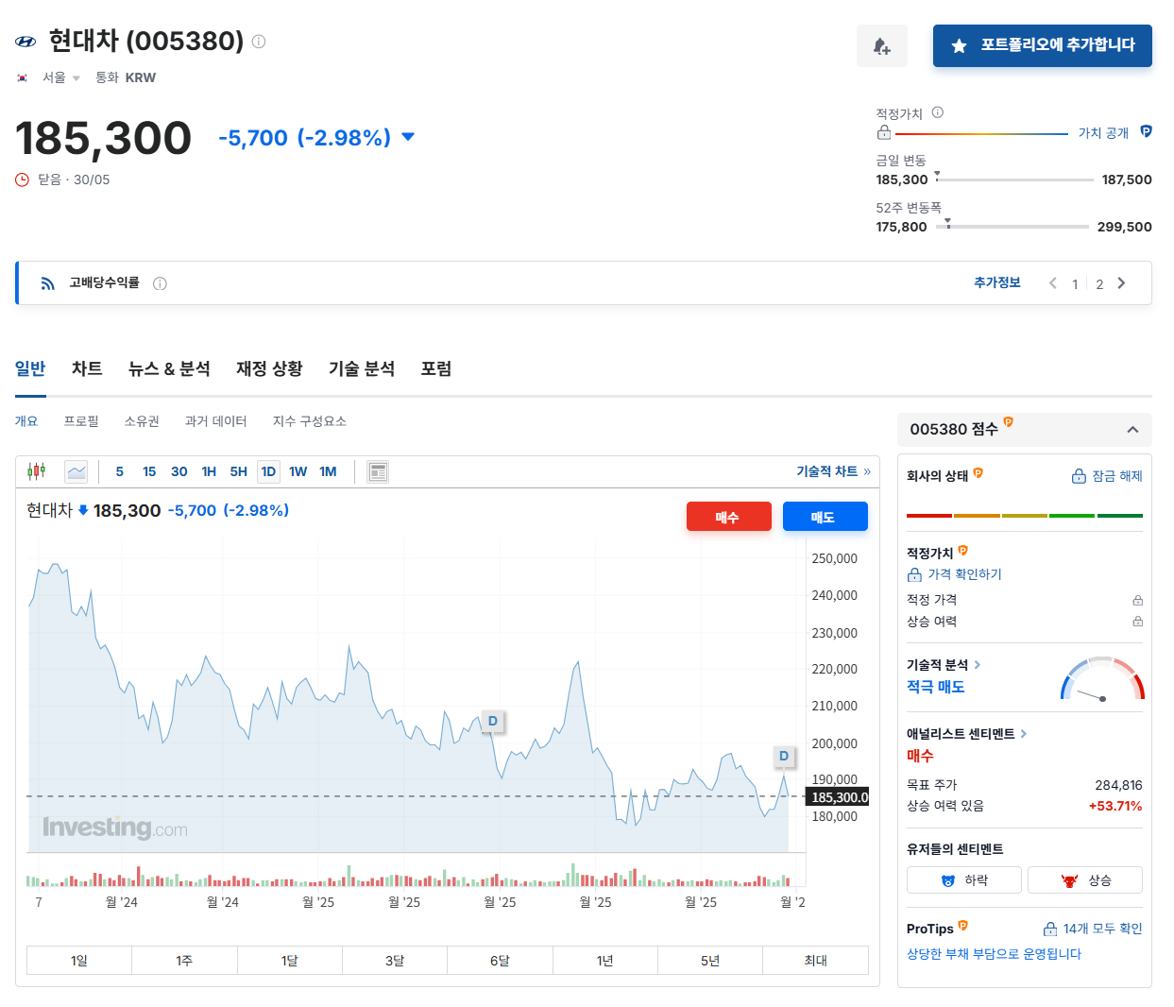Select the 5년 chart range
Image resolution: width=1174 pixels, height=1007 pixels.
[710, 960]
